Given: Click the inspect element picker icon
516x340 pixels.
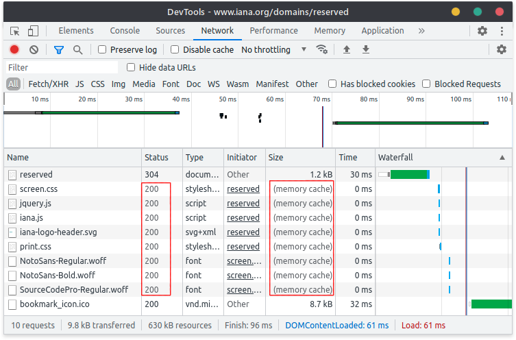Looking at the screenshot, I should click(x=15, y=31).
